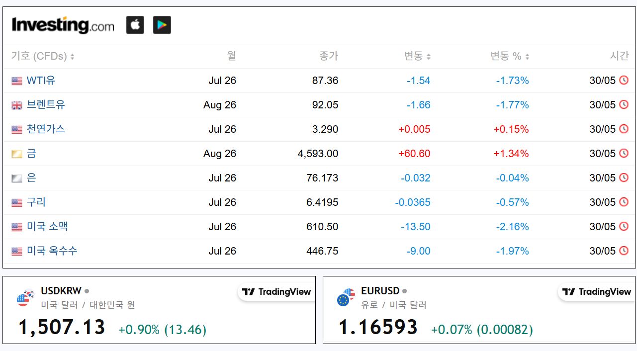Click the 브렌트유 contract month Aug 26

click(220, 105)
